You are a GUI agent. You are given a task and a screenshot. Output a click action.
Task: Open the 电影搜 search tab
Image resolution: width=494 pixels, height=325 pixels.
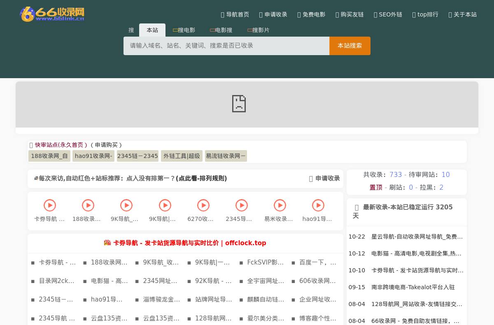pos(221,30)
